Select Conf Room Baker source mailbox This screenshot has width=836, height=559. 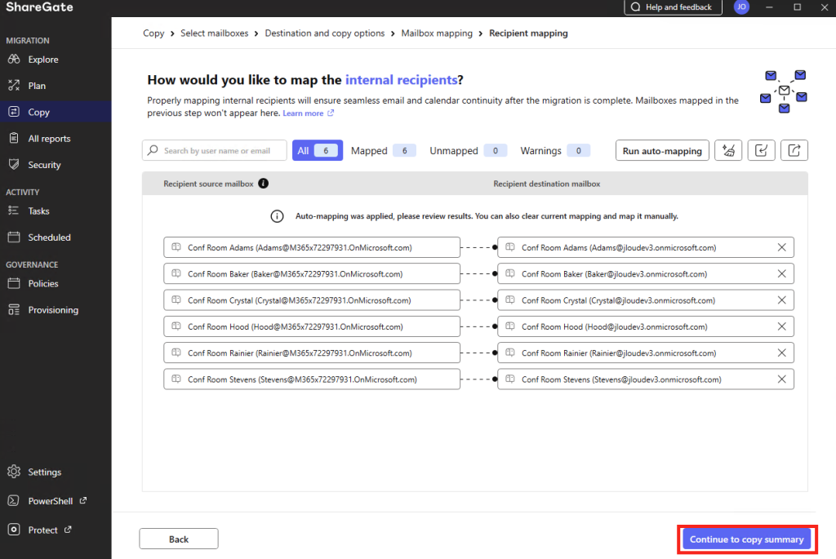click(312, 274)
